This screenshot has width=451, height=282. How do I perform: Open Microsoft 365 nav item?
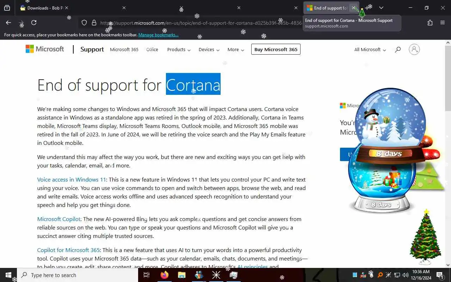tap(124, 49)
